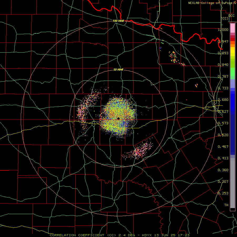Image resolution: width=237 pixels, height=237 pixels.
Task: Pick the gray band on the color scale
Action: click(x=233, y=183)
